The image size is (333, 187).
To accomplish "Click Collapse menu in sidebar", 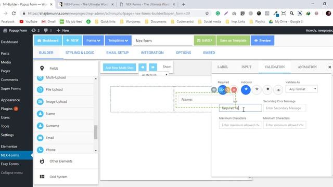I will click(x=11, y=173).
